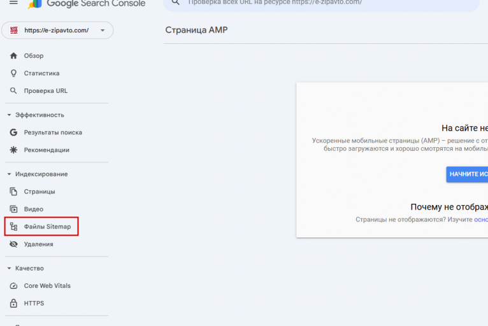Open the Статистика section
The width and height of the screenshot is (488, 326).
click(x=41, y=73)
